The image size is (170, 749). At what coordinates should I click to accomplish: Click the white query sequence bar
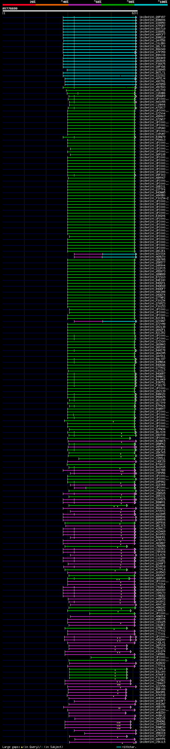click(x=70, y=11)
